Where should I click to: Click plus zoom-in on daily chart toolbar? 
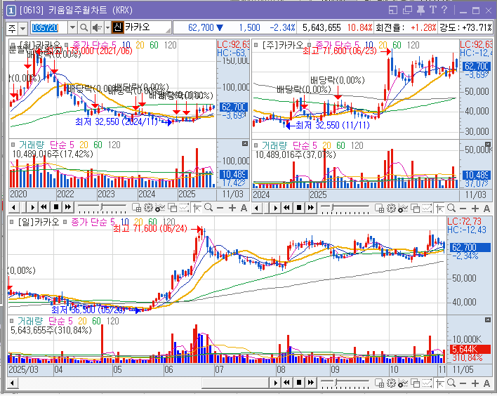tap(475, 383)
